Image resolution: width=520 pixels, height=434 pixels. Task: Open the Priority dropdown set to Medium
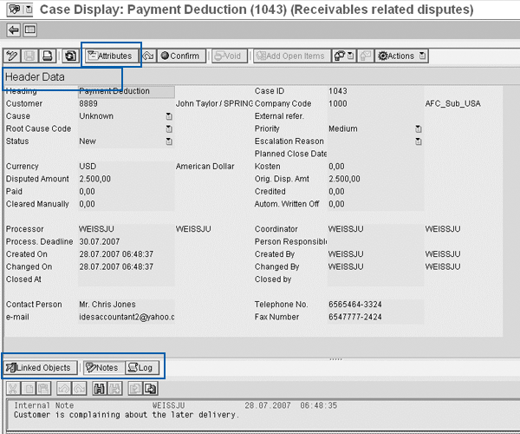(x=418, y=128)
